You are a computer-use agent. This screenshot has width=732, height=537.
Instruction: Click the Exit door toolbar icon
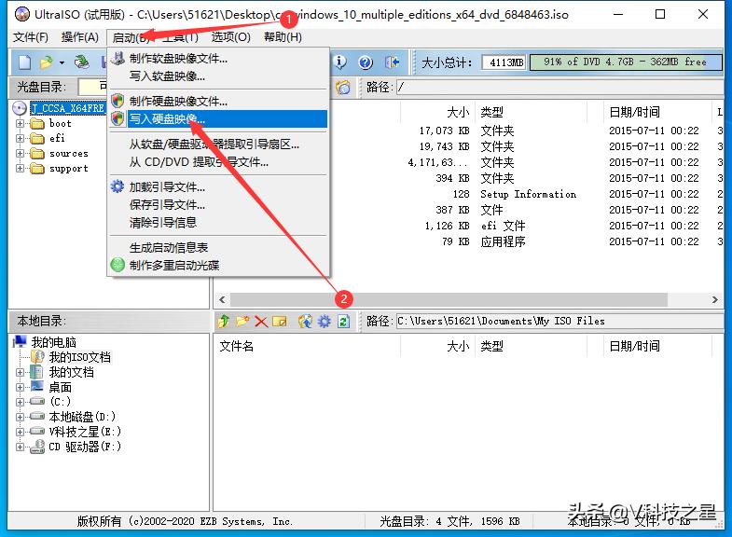(x=392, y=62)
